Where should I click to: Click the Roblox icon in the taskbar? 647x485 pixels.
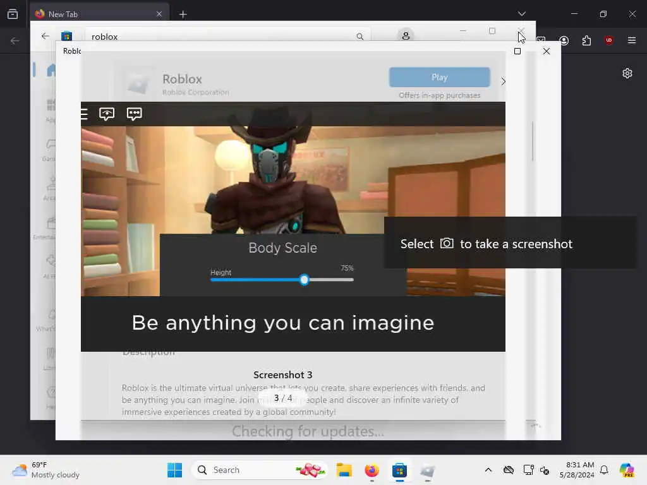pyautogui.click(x=428, y=470)
